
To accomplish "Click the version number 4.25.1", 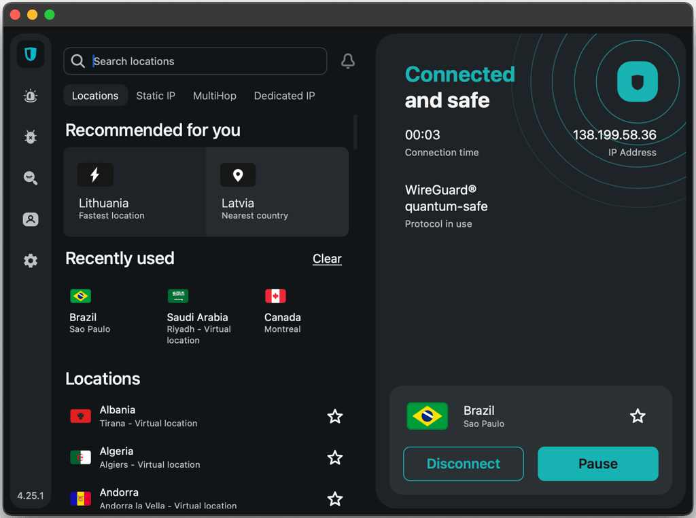I will pos(30,496).
